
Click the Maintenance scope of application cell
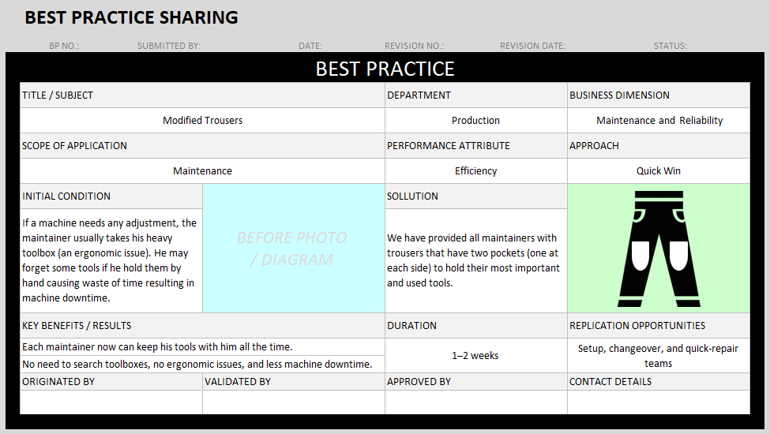point(202,171)
